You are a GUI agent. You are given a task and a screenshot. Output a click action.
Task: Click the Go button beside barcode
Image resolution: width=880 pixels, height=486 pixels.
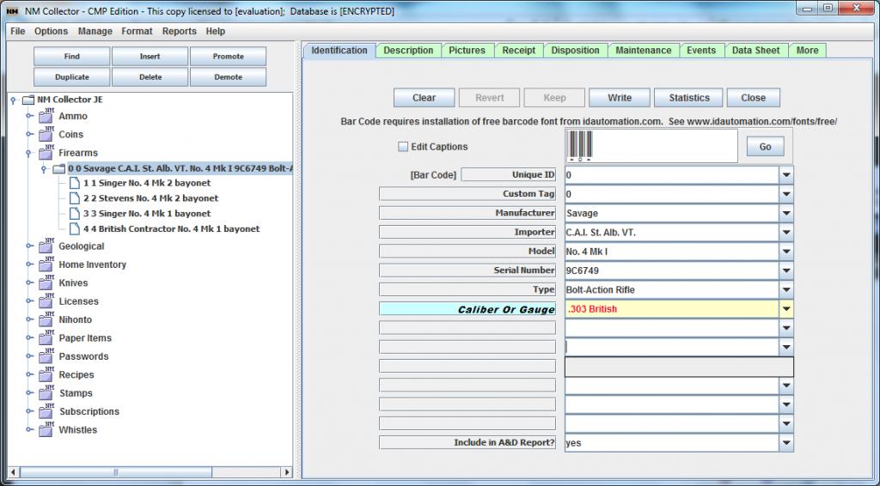click(x=765, y=146)
